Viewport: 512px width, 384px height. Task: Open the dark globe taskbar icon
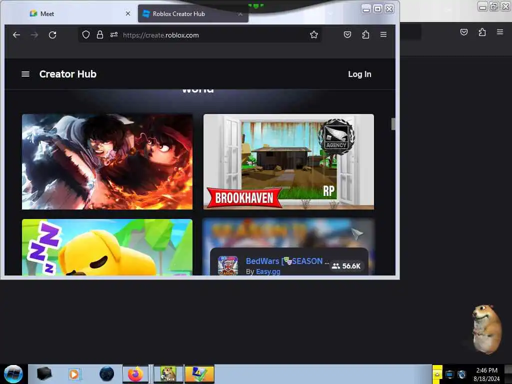pyautogui.click(x=107, y=374)
